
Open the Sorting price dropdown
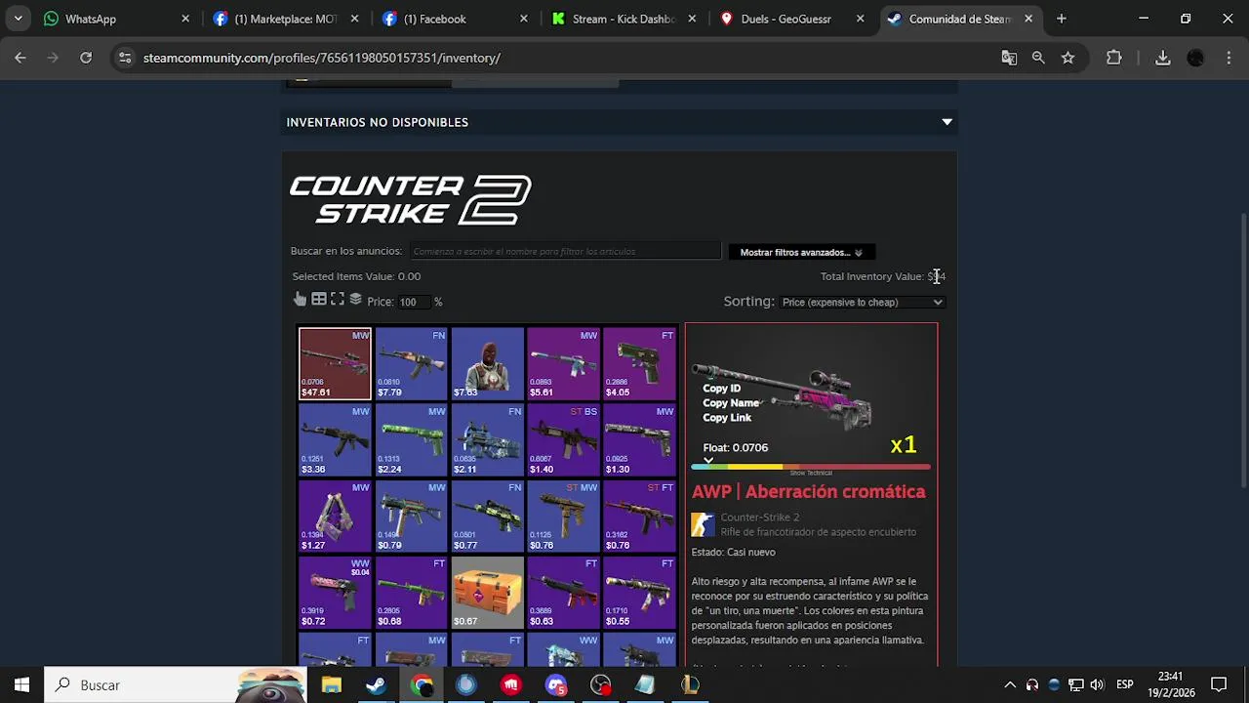tap(863, 302)
